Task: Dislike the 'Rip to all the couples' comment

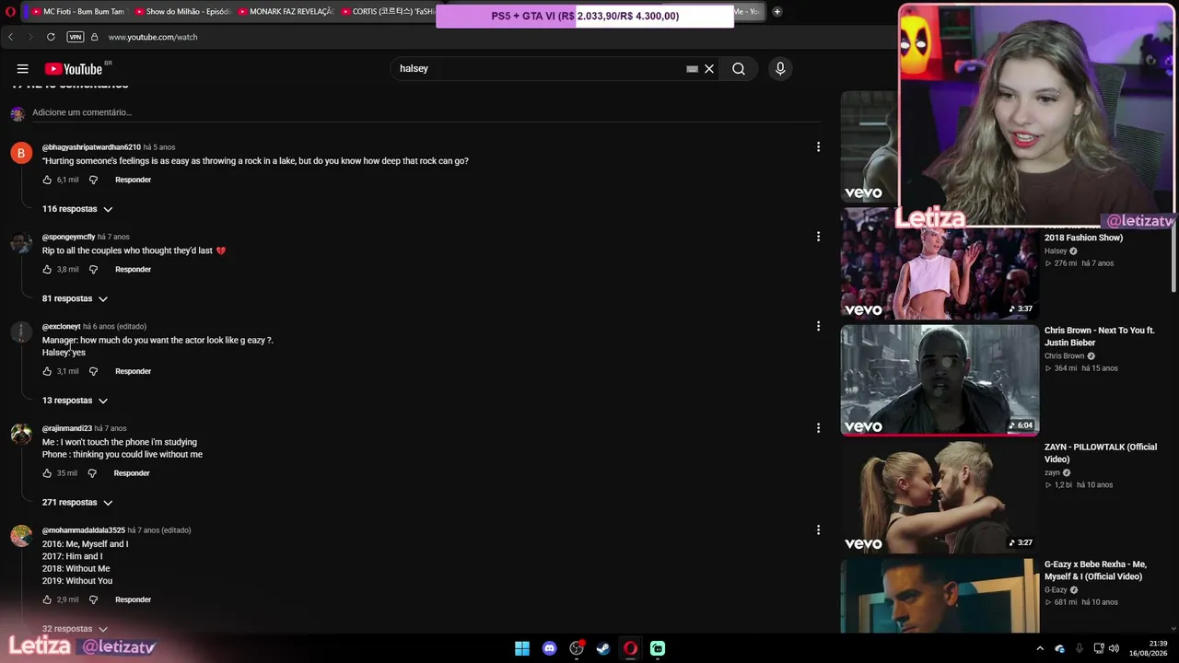Action: [93, 270]
